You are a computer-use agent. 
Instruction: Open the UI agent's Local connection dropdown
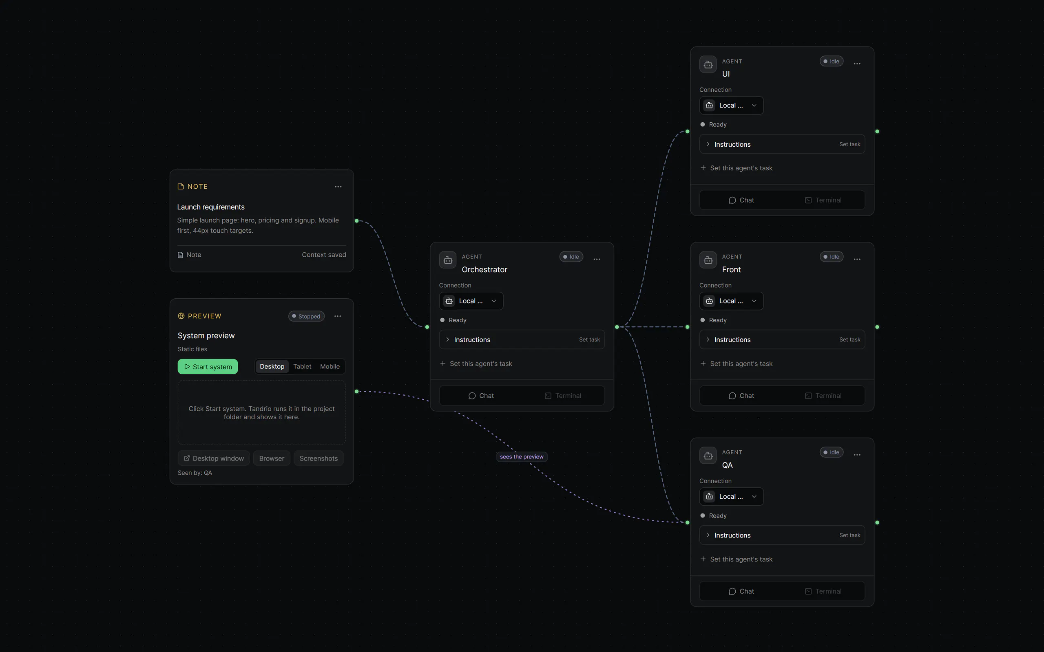(731, 105)
